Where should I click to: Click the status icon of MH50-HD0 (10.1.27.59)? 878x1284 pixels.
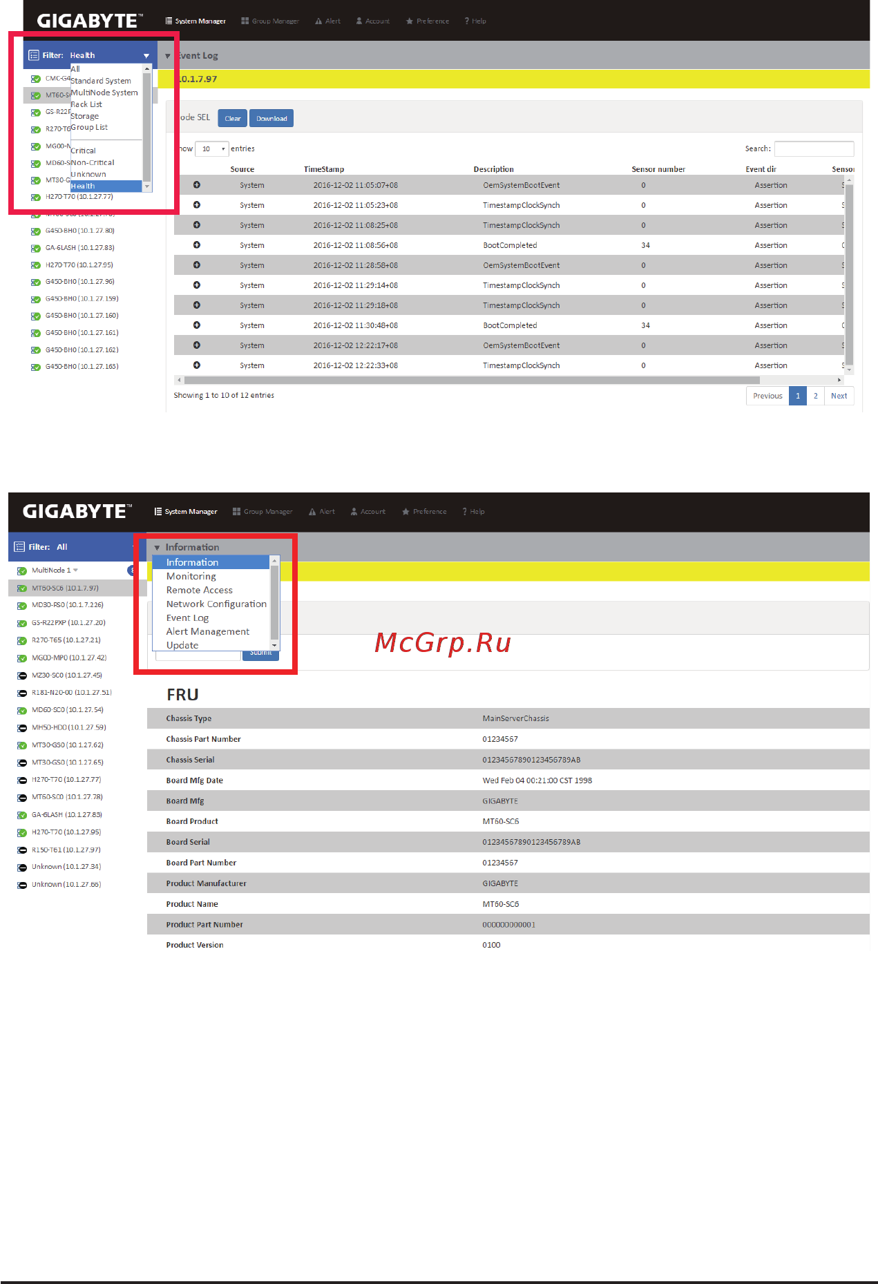coord(22,728)
